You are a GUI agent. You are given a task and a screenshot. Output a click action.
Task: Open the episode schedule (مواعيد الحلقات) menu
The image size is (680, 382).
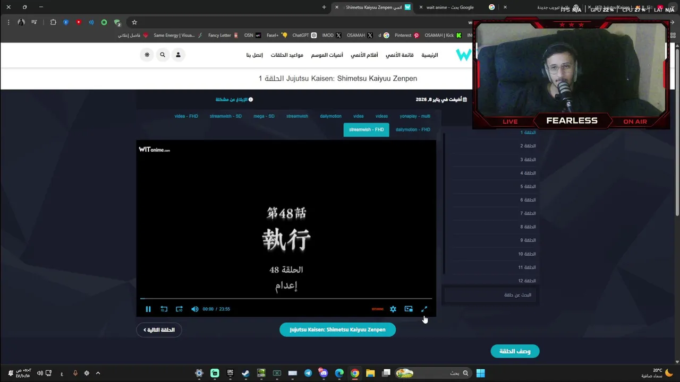(287, 55)
